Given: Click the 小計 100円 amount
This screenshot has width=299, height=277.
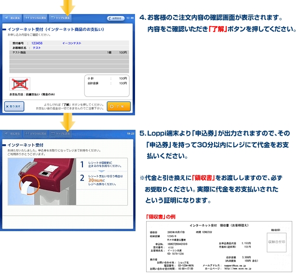Looking at the screenshot, I should (x=123, y=78).
